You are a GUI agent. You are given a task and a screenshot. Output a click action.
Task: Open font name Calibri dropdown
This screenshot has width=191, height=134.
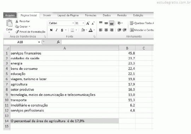coord(73,23)
